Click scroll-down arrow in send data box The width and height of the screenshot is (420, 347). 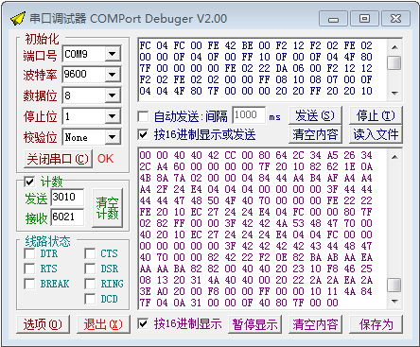394,93
